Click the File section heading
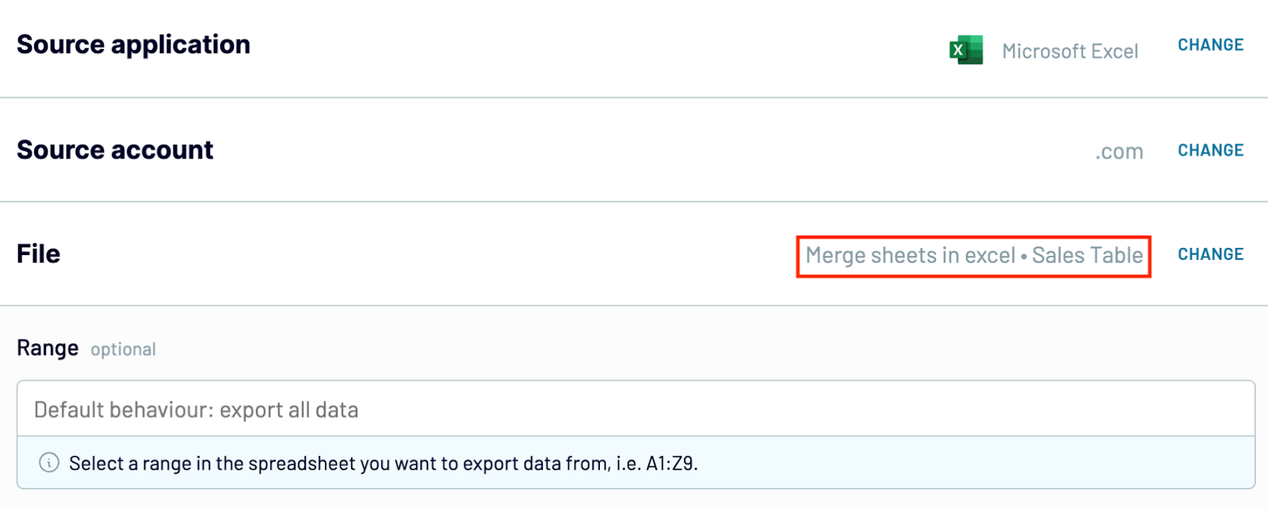The image size is (1268, 510). [x=38, y=253]
